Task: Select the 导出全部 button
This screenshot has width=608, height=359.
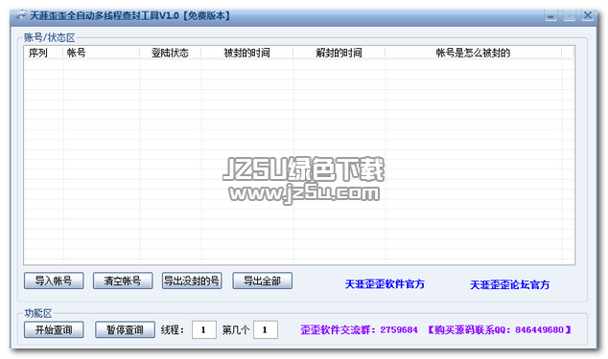Action: (262, 280)
